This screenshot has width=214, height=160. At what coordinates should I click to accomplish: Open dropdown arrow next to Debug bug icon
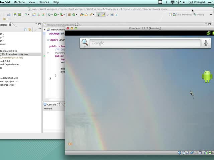(x=52, y=15)
